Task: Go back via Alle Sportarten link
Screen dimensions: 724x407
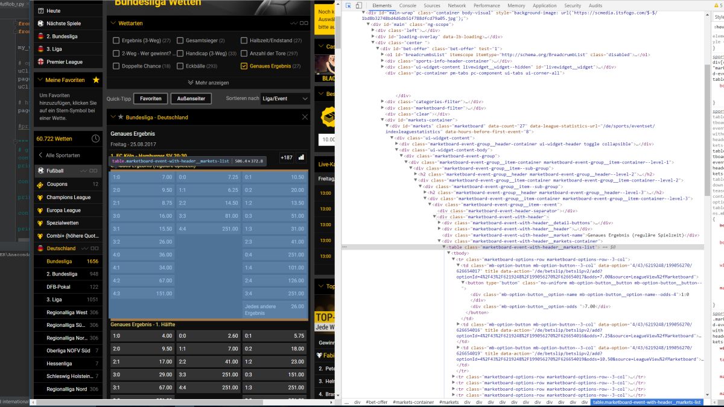Action: coord(59,156)
